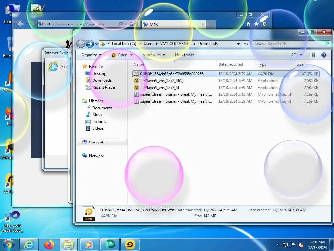334x251 pixels.
Task: Open the Music library
Action: click(97, 115)
